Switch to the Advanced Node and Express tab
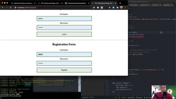This screenshot has width=176, height=99. (x=23, y=3)
